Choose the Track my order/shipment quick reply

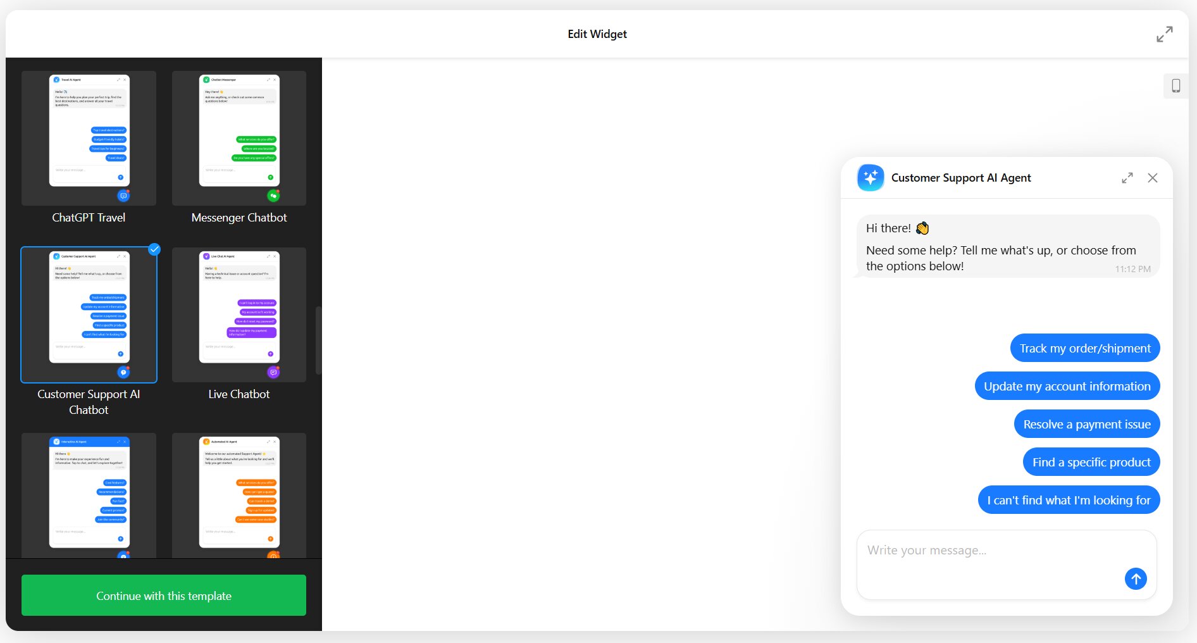(1084, 347)
